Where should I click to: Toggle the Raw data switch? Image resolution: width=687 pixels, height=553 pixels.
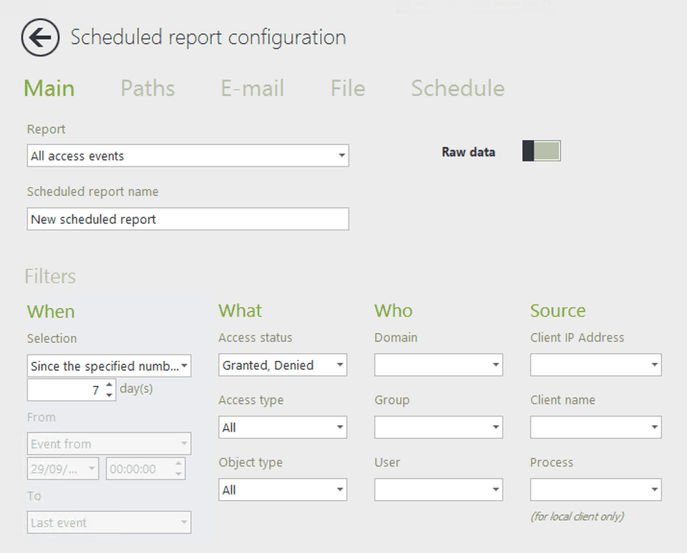[x=541, y=151]
